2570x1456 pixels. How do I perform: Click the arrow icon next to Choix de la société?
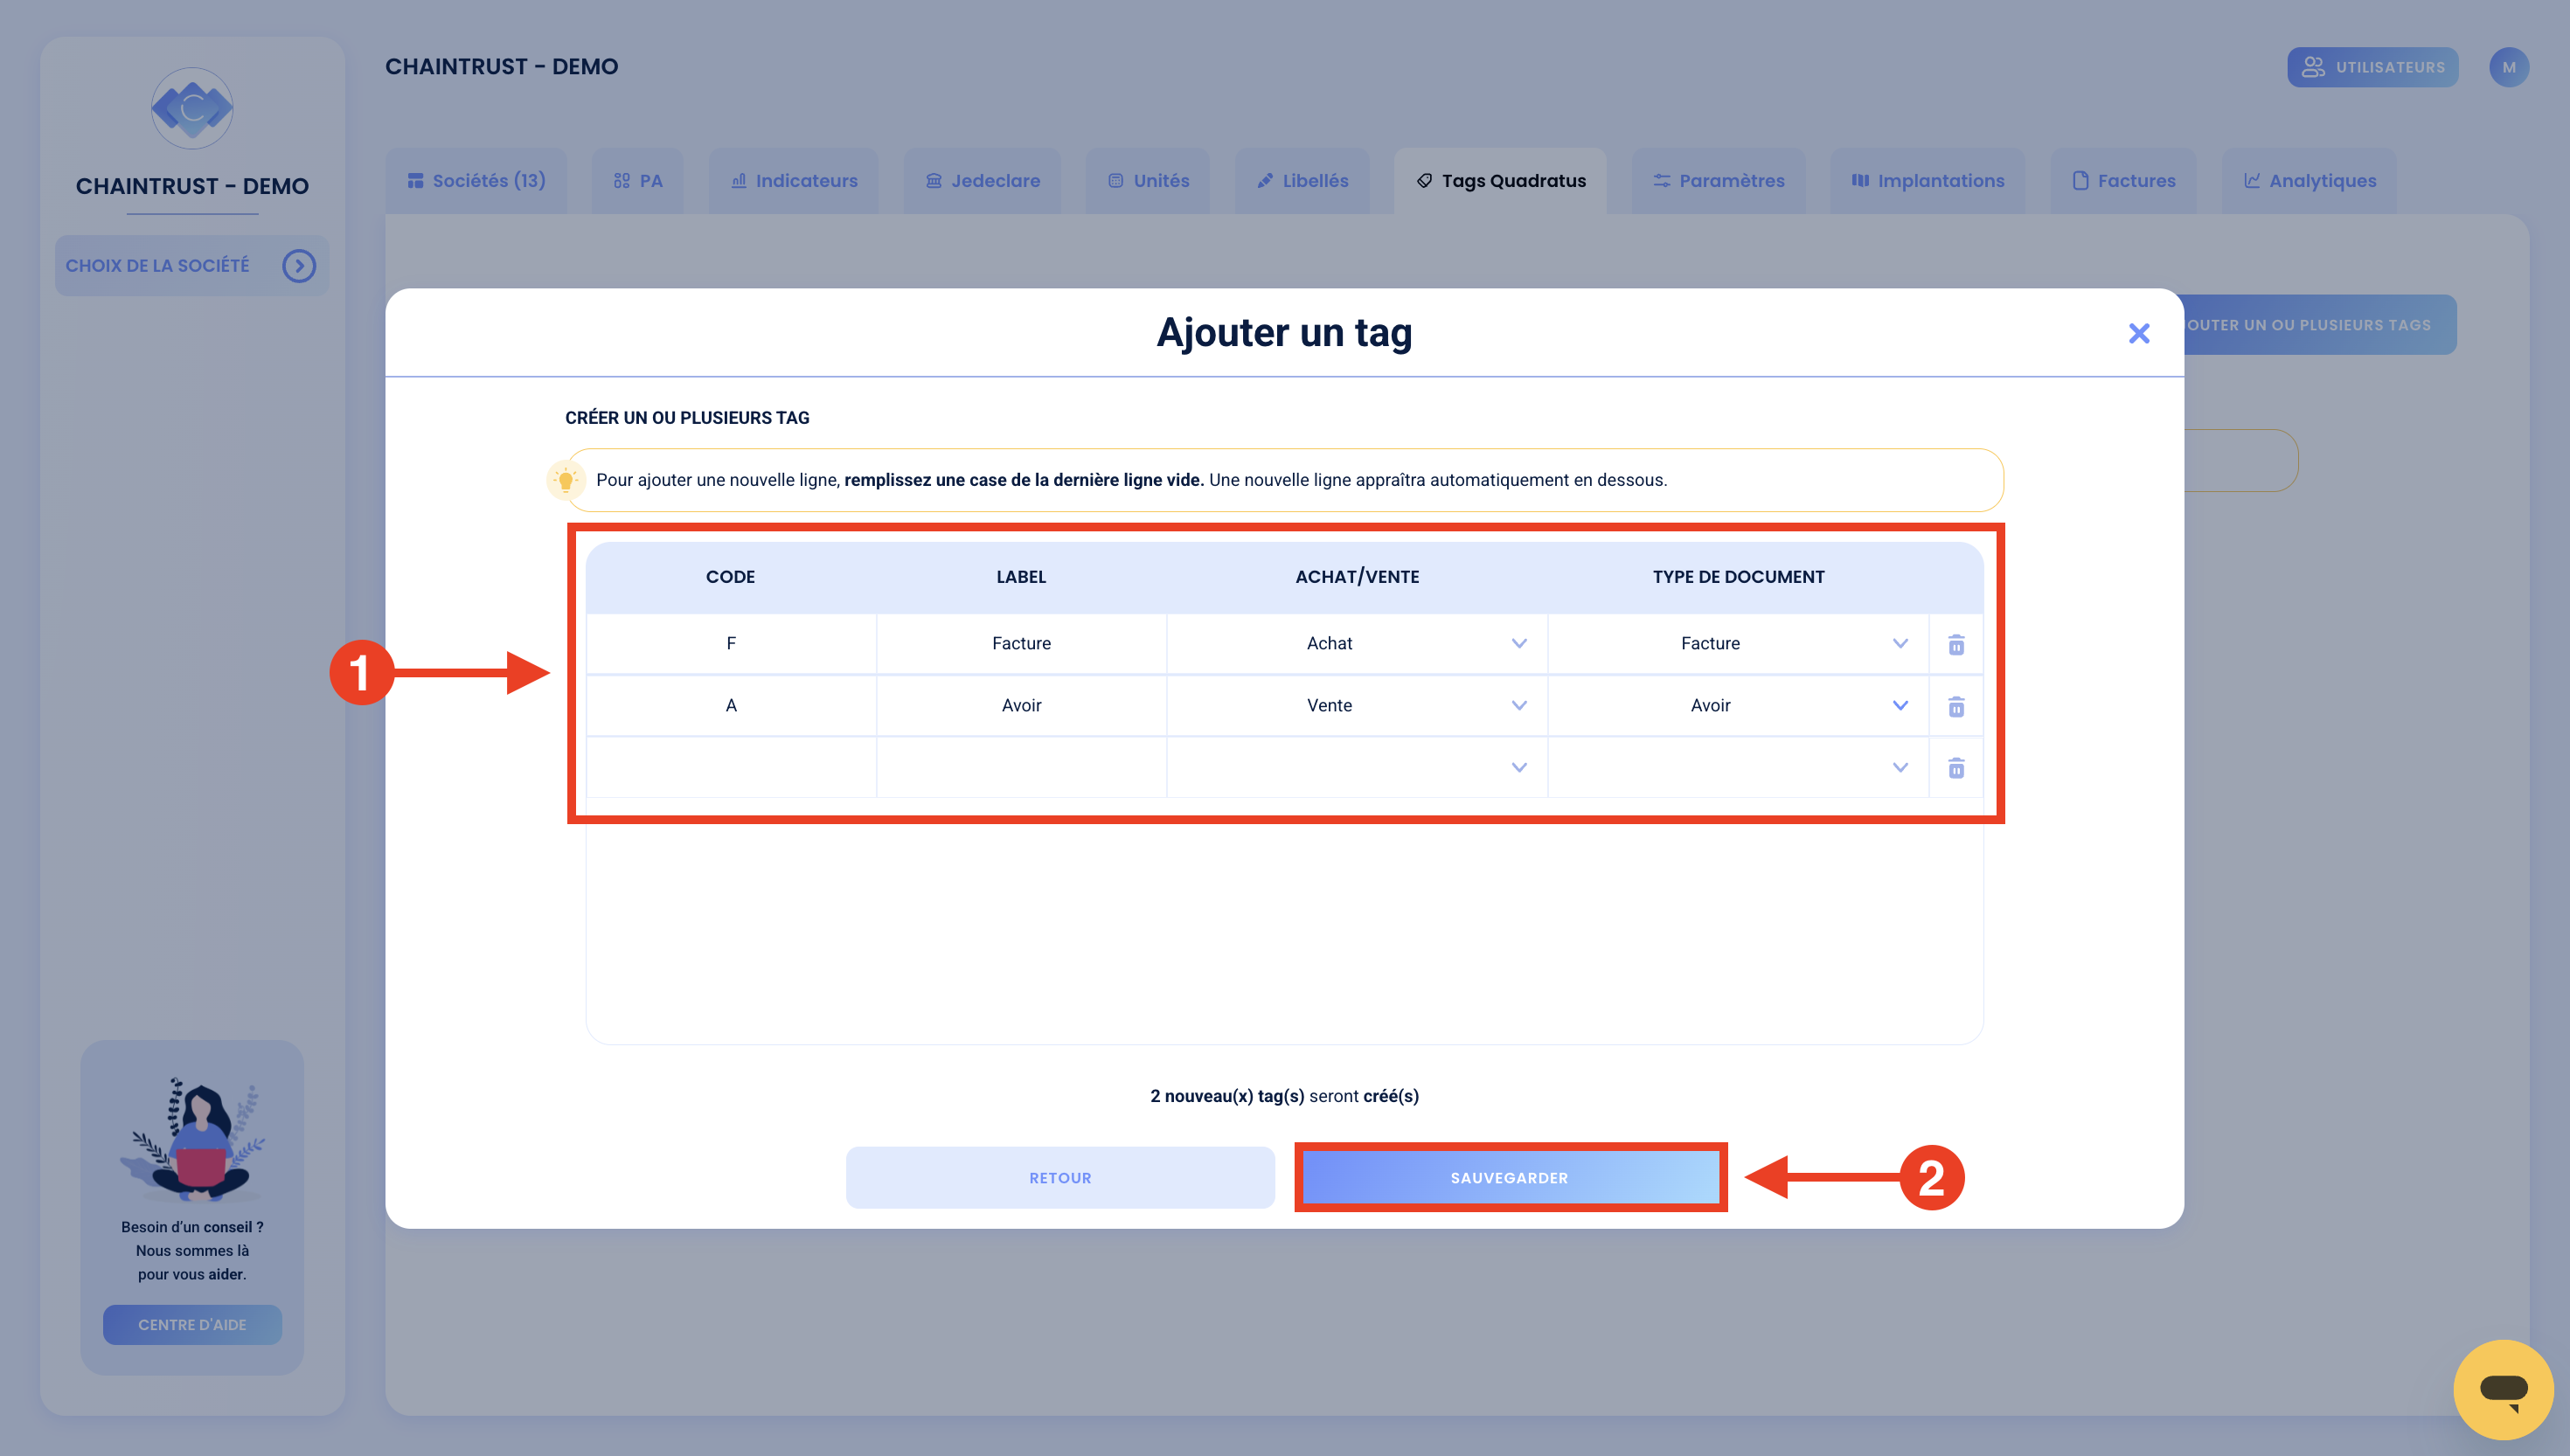(299, 265)
